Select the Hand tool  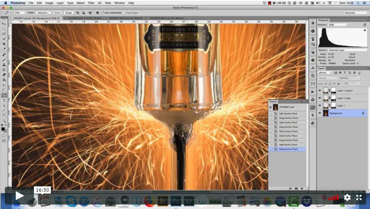coord(4,116)
